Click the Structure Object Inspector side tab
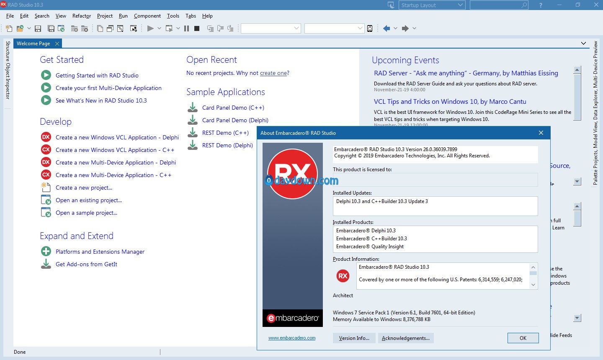 click(x=8, y=70)
